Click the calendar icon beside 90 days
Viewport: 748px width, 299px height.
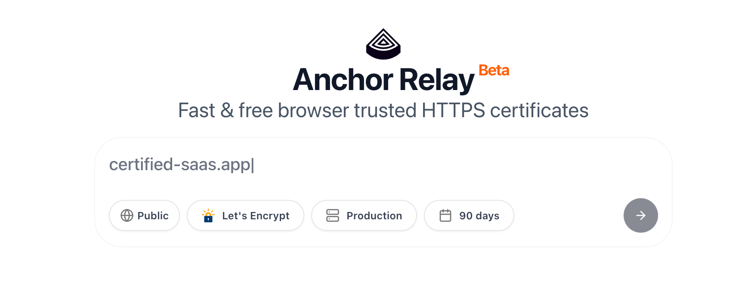pyautogui.click(x=445, y=215)
